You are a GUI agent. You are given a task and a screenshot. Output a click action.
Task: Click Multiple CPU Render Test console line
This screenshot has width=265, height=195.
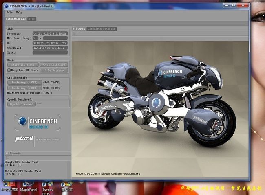point(23,171)
